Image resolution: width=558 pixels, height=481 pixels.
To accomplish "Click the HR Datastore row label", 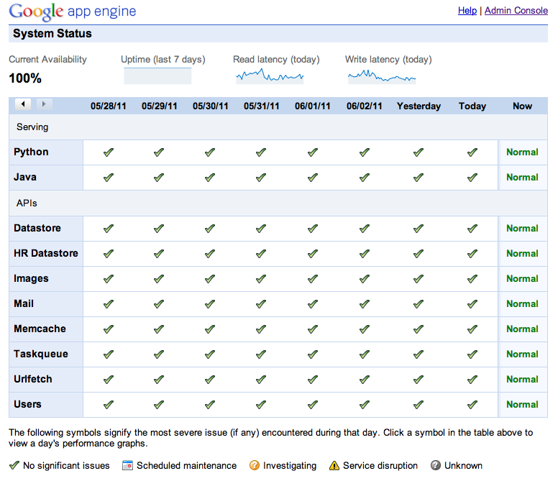I will tap(46, 253).
